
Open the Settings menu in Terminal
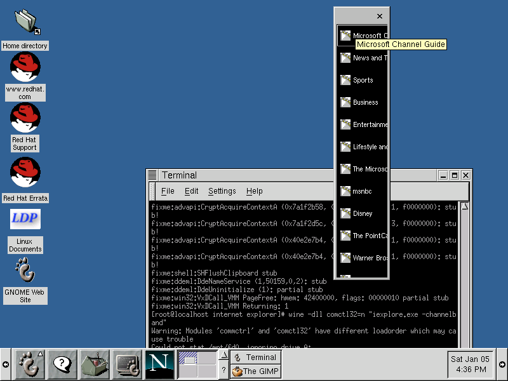(222, 191)
